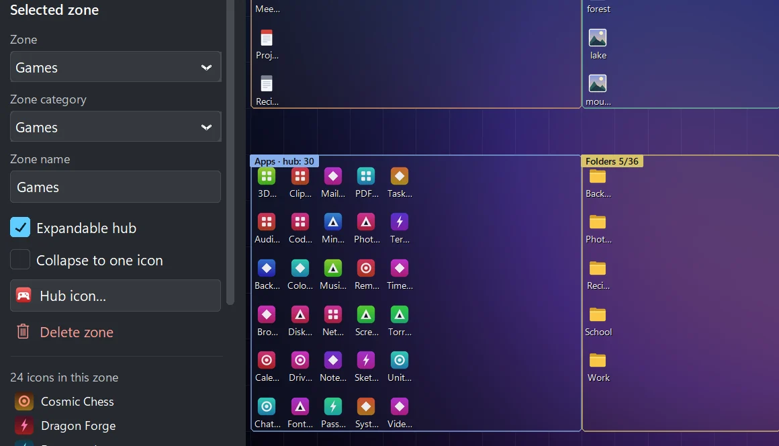Select the Cale... app icon
This screenshot has height=446, width=779.
click(267, 360)
